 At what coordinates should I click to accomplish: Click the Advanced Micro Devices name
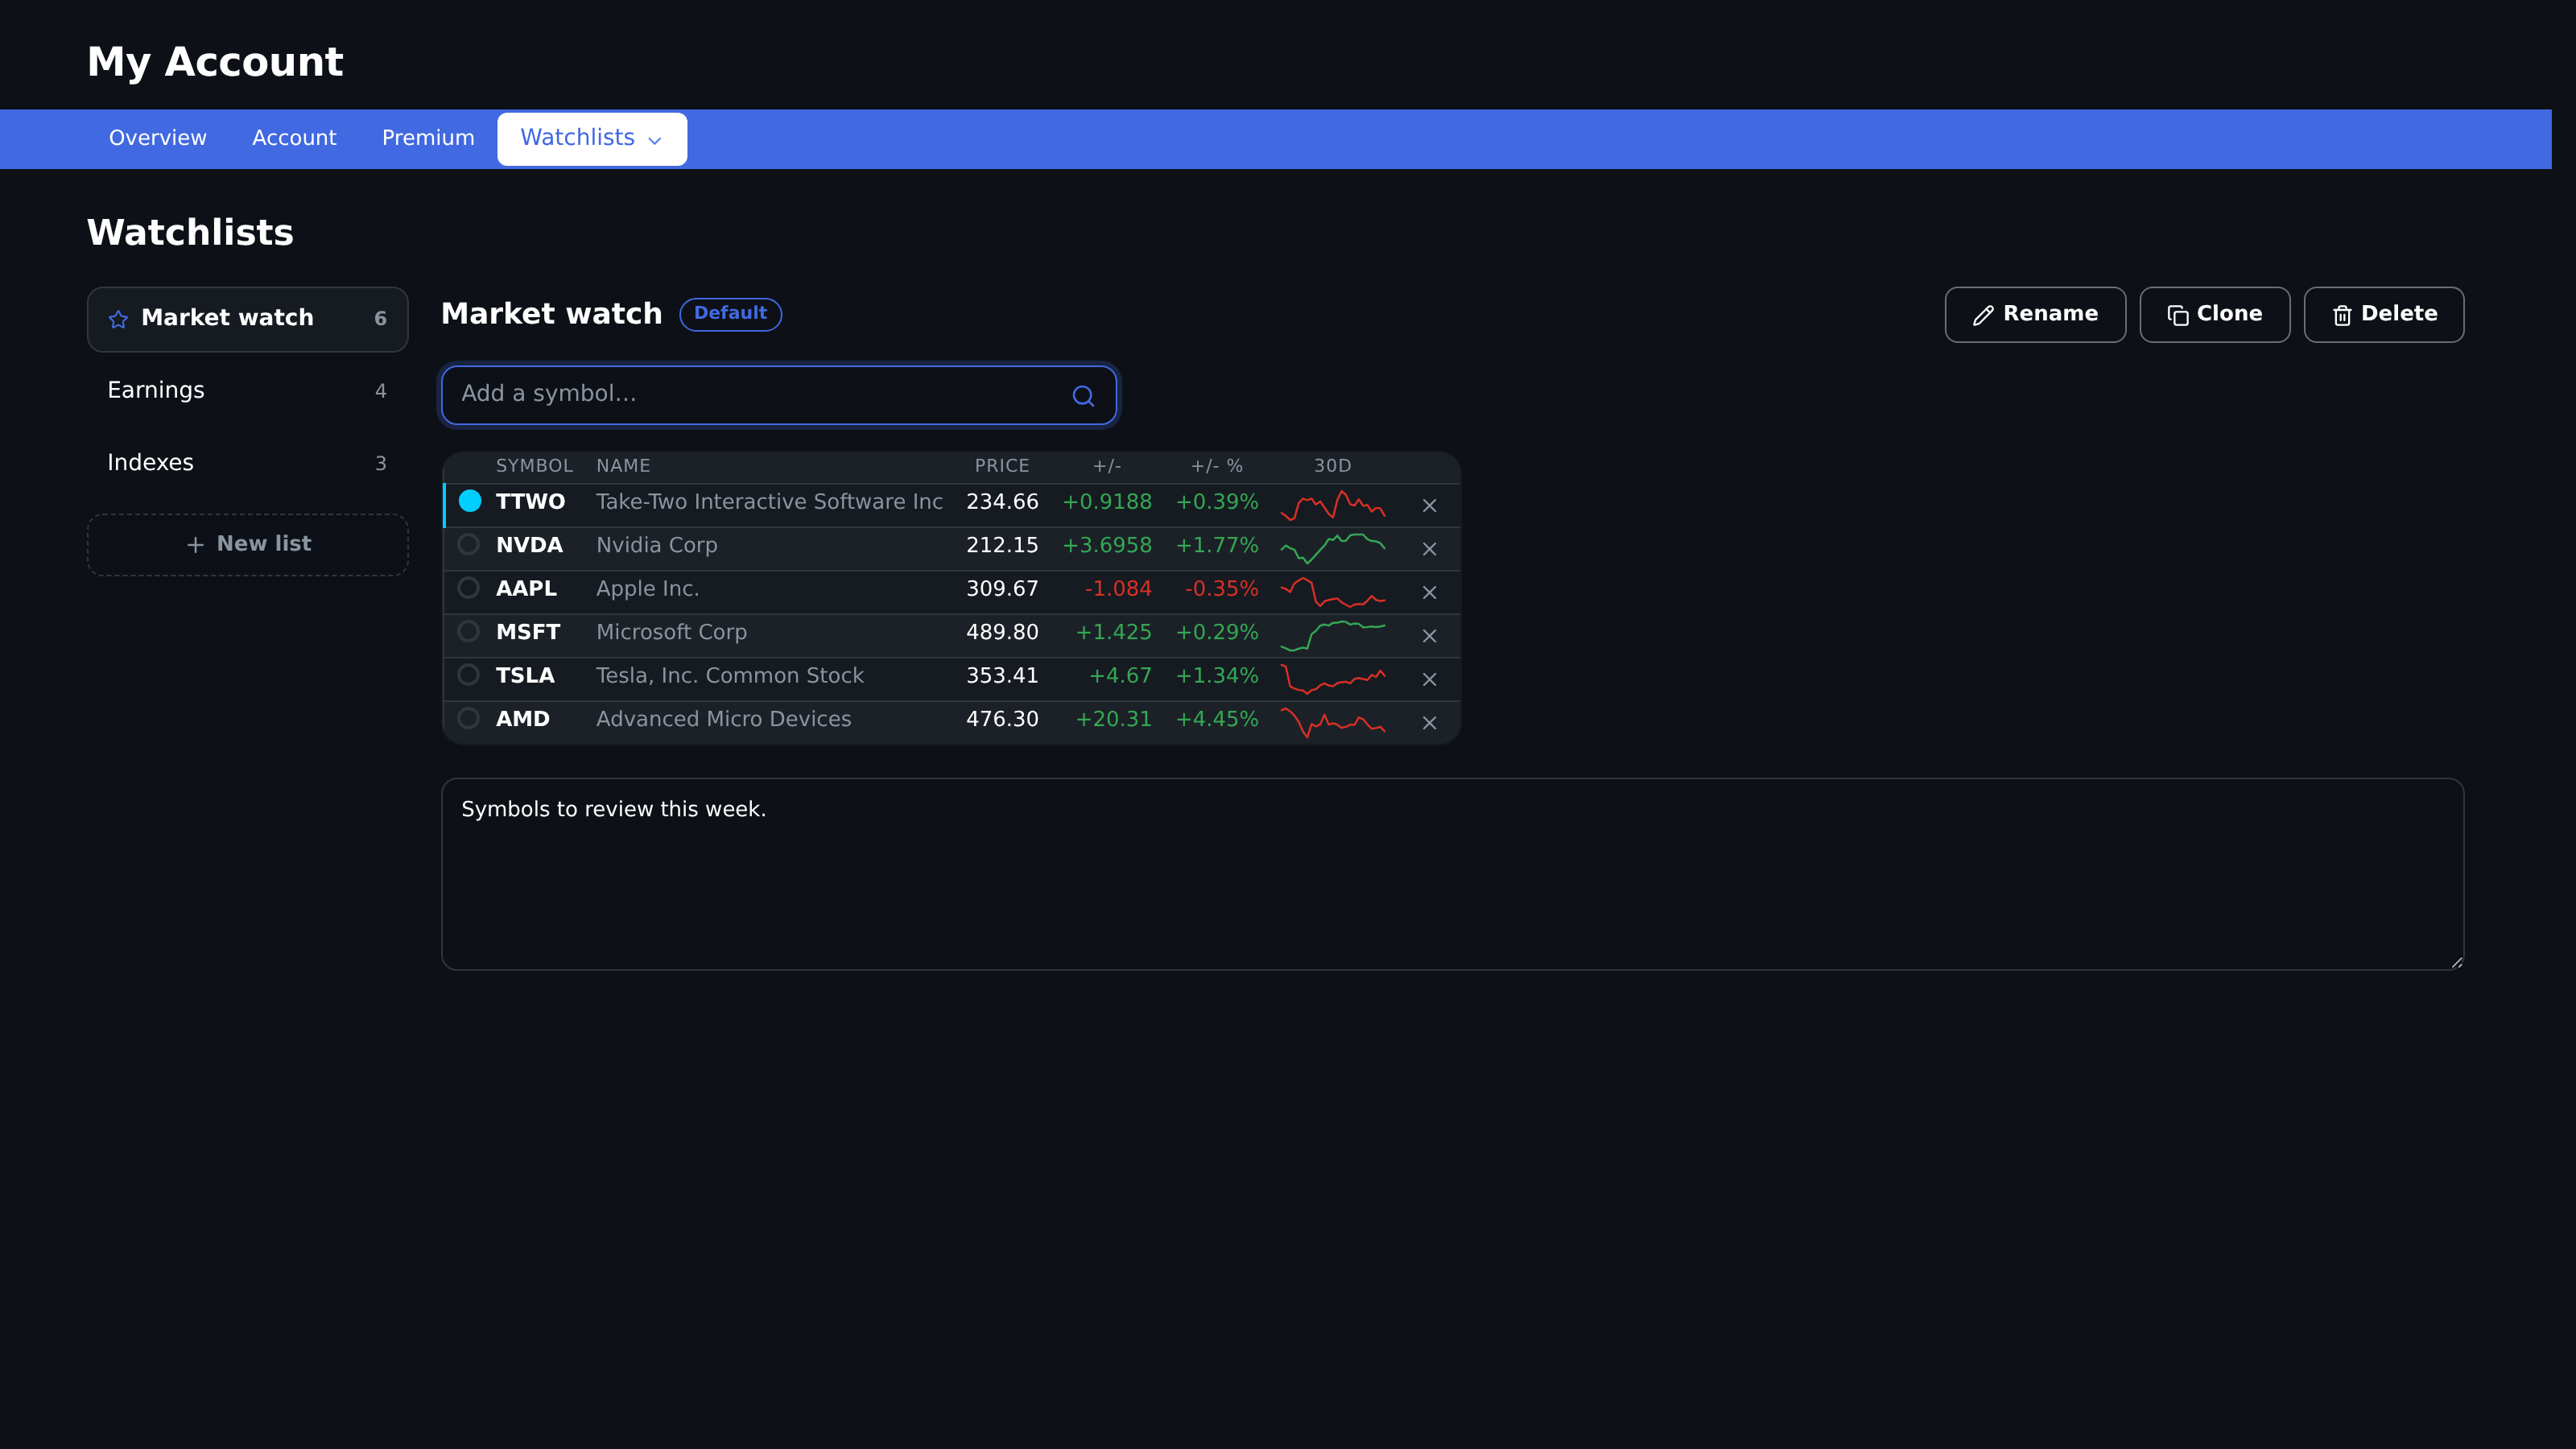tap(724, 719)
